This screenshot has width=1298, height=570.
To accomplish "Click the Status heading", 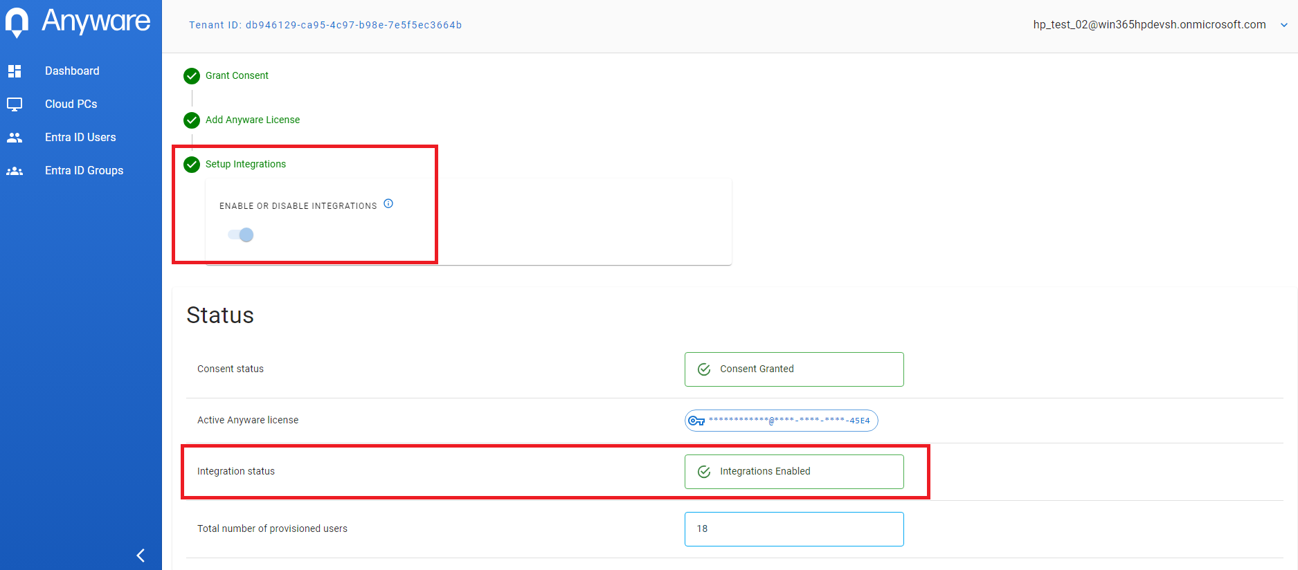I will (220, 315).
